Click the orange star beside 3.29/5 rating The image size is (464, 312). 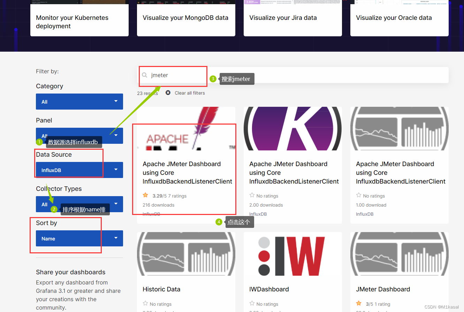145,195
